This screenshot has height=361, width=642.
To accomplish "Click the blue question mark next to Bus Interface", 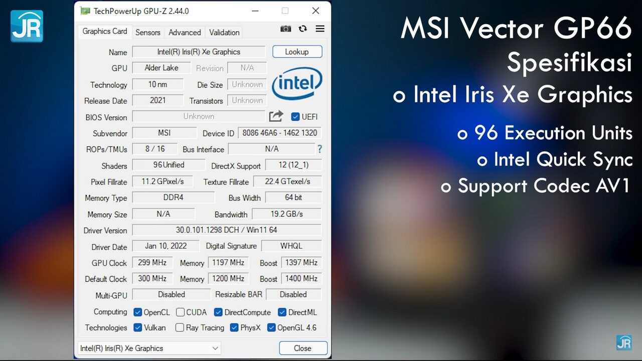I will 319,148.
